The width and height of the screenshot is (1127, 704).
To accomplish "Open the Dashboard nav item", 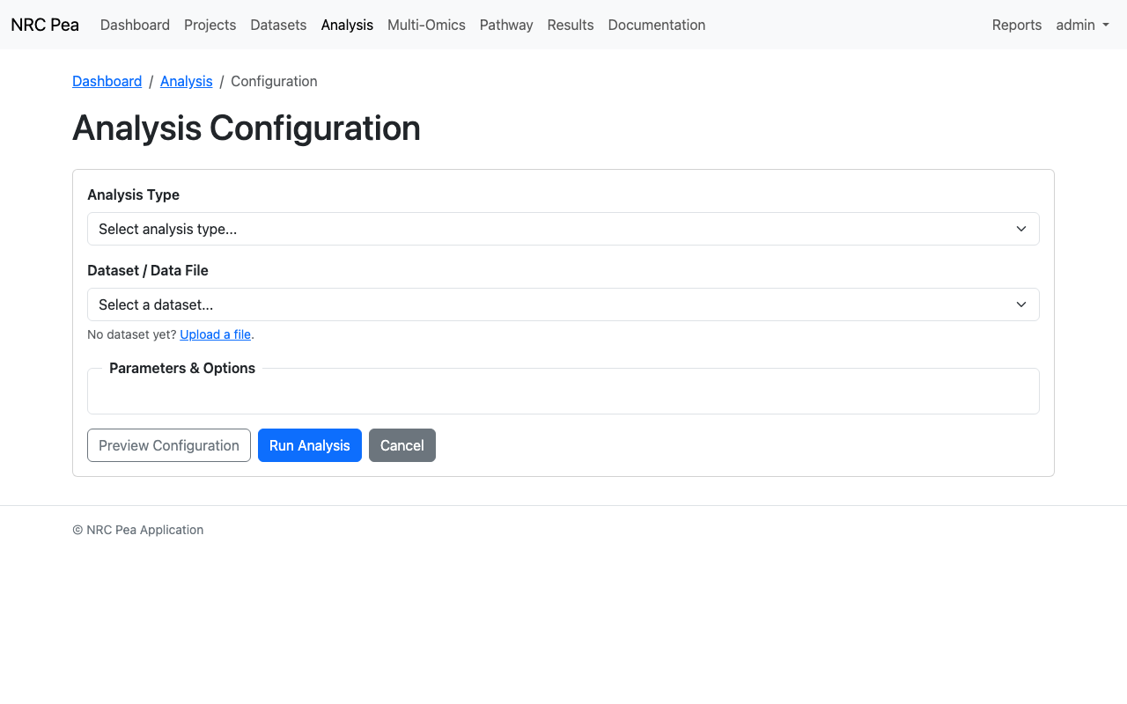I will pyautogui.click(x=135, y=25).
